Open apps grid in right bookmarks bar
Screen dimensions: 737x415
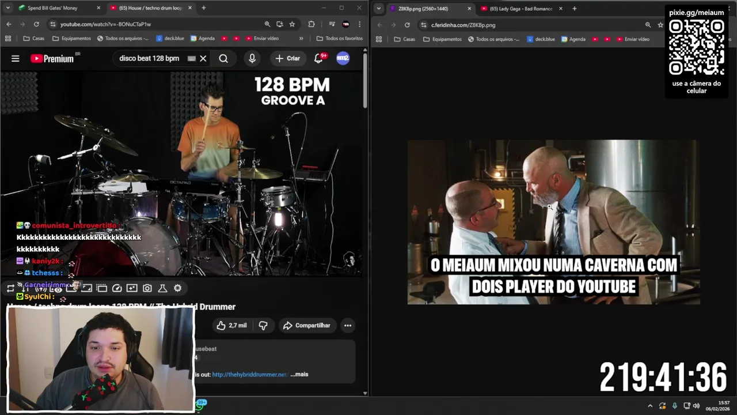(x=378, y=39)
